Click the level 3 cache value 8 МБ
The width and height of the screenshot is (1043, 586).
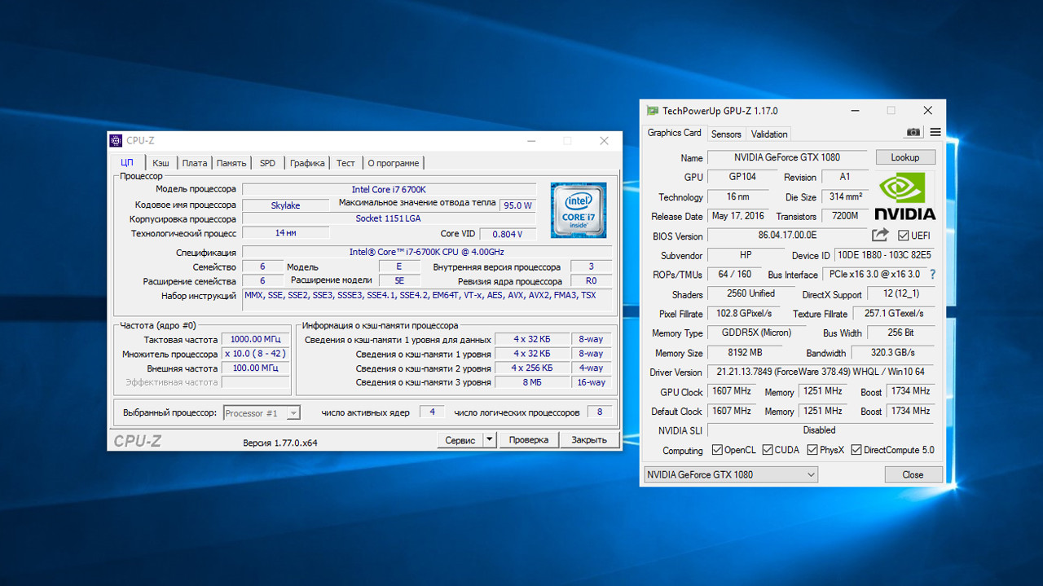click(x=532, y=382)
